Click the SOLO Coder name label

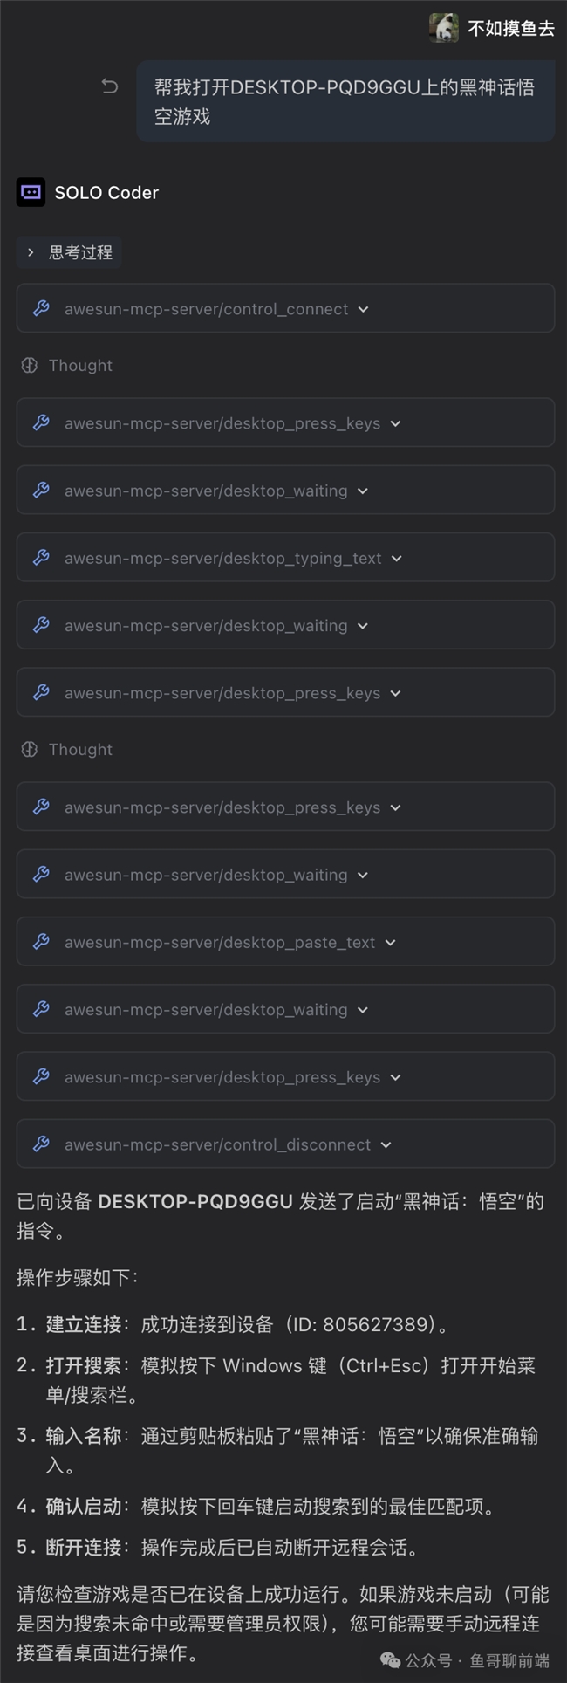click(x=106, y=193)
